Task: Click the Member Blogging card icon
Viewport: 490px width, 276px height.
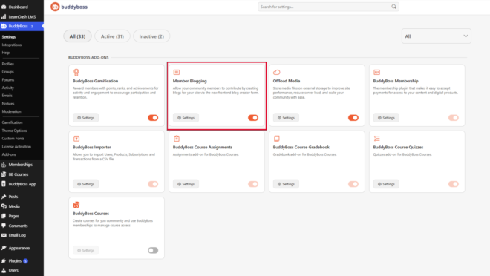Action: 177,73
